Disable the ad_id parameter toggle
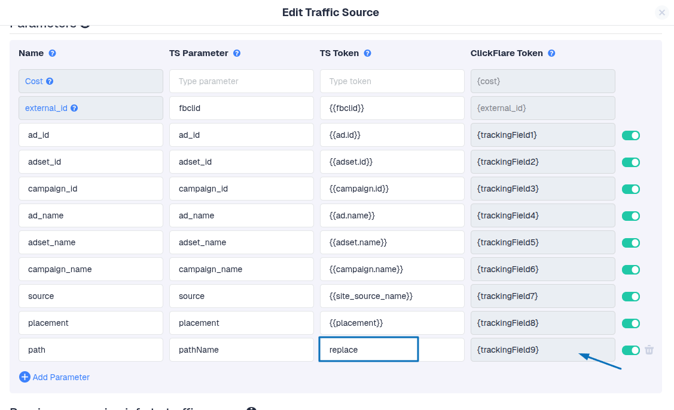 pos(631,135)
